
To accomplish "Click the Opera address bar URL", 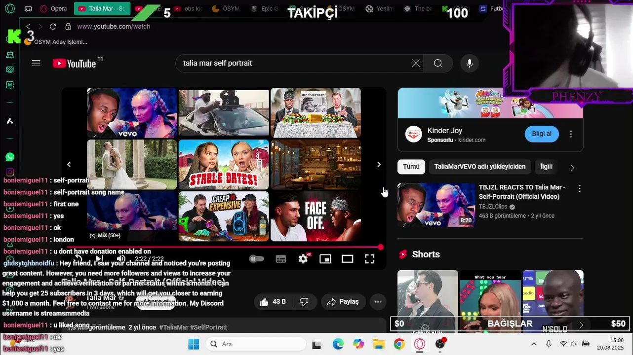I will tap(114, 26).
